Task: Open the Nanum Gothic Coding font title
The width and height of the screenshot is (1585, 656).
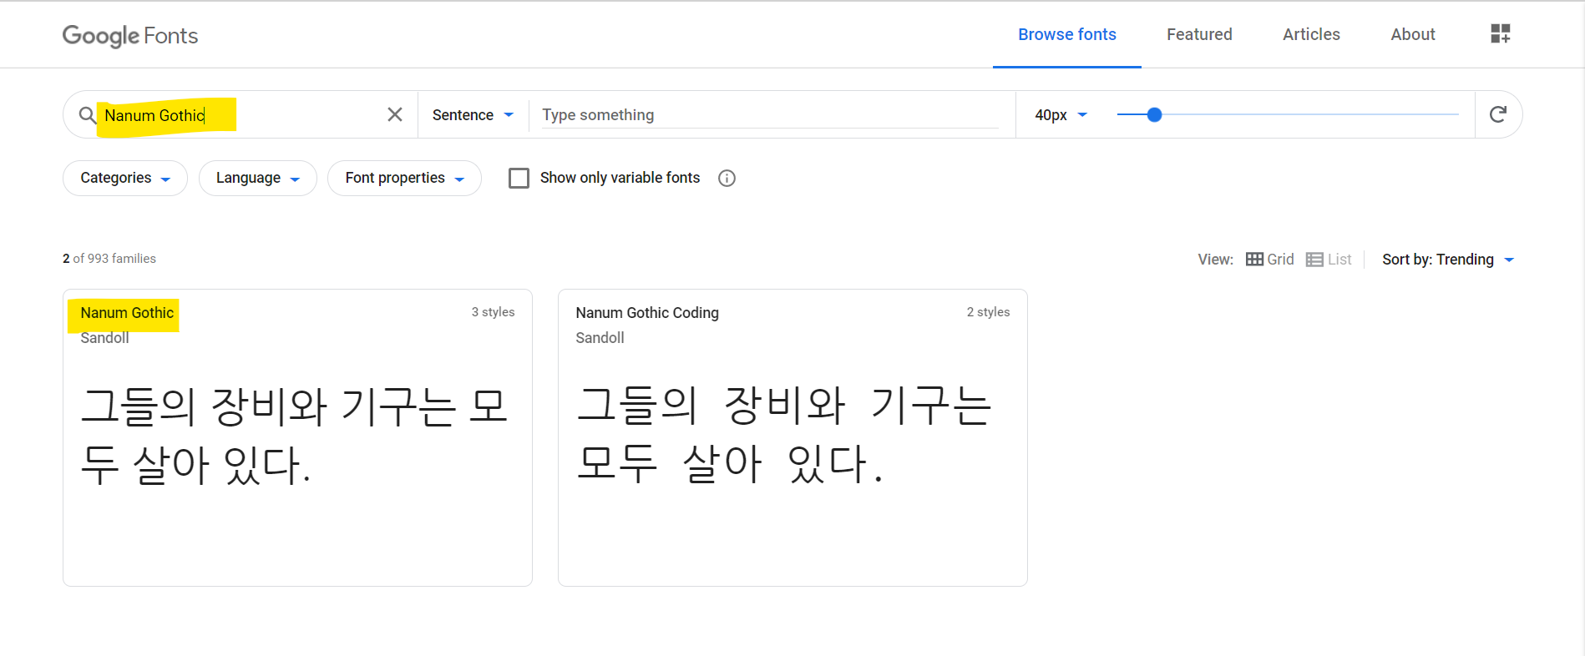Action: [647, 313]
